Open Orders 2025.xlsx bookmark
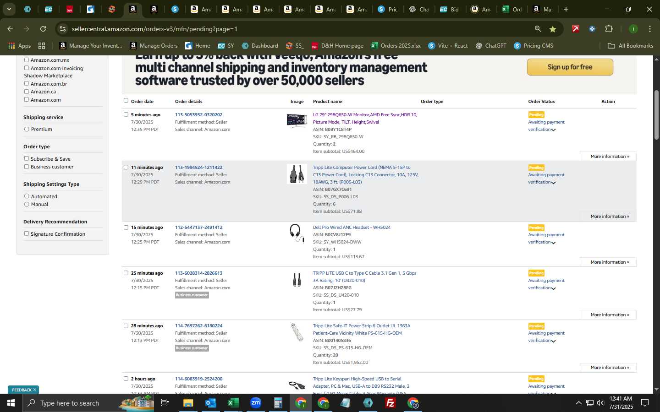This screenshot has height=412, width=660. point(396,46)
